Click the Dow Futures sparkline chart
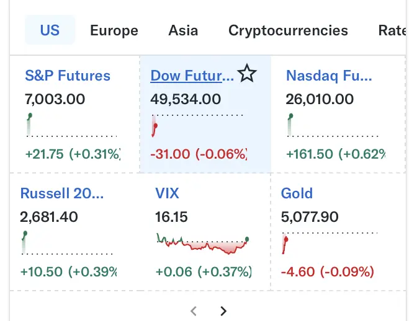This screenshot has width=417, height=321. point(197,126)
